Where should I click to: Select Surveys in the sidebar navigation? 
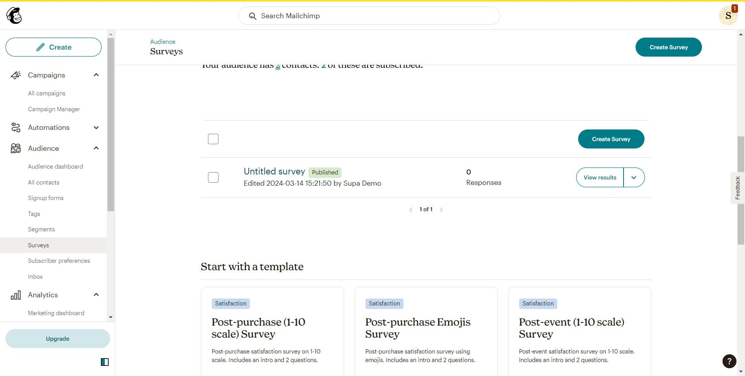[x=38, y=245]
